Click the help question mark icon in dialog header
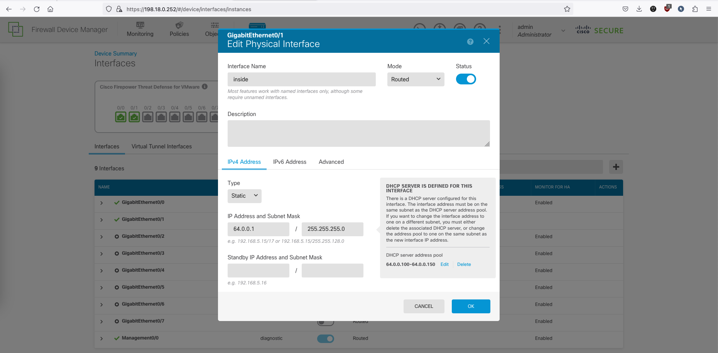This screenshot has height=353, width=718. pos(470,42)
